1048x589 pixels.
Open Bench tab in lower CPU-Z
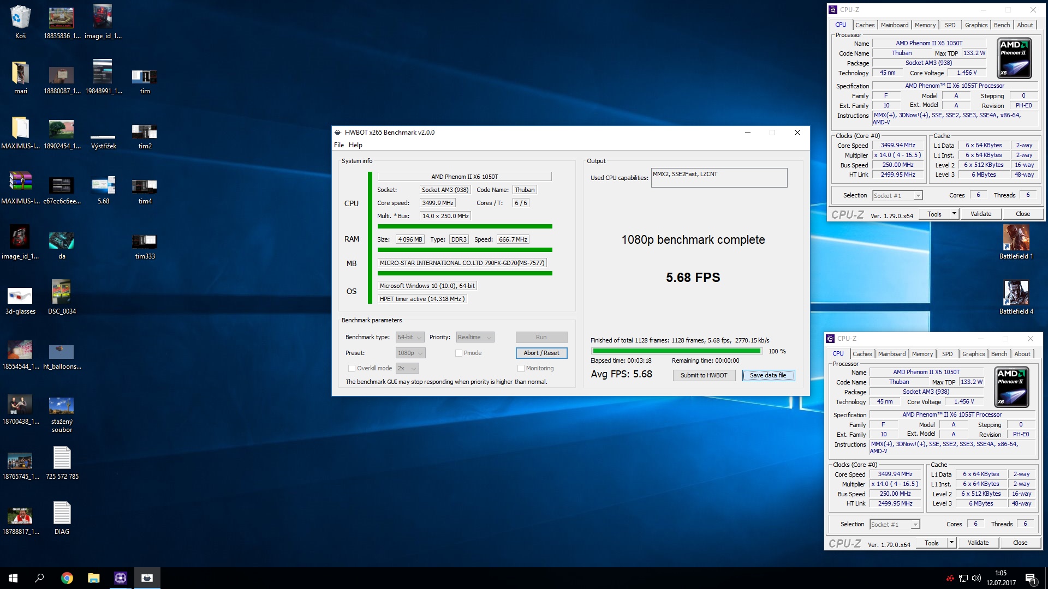point(999,354)
